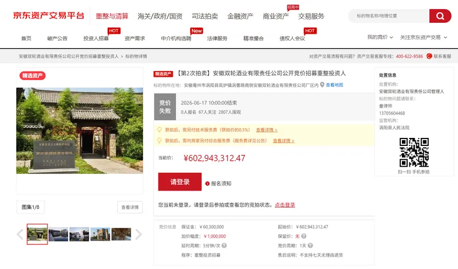Open 中介机构选聘 menu item
Image resolution: width=458 pixels, height=269 pixels.
pyautogui.click(x=176, y=38)
